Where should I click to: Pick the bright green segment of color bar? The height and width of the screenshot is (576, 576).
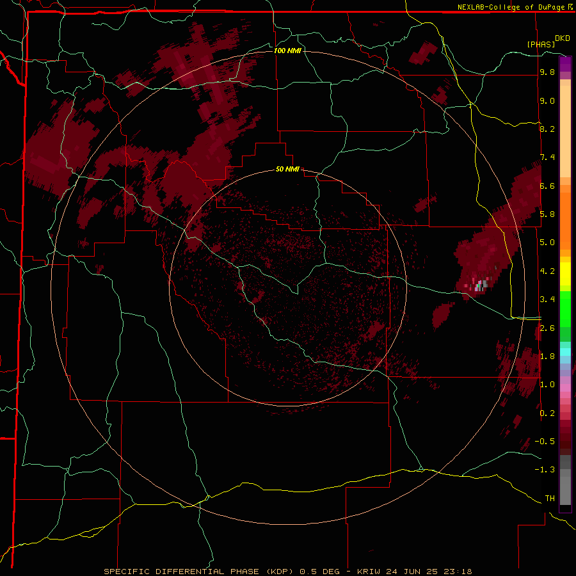[565, 309]
